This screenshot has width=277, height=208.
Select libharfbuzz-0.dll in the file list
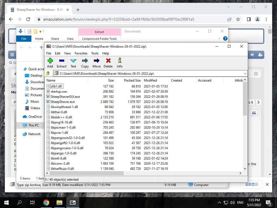click(x=62, y=168)
